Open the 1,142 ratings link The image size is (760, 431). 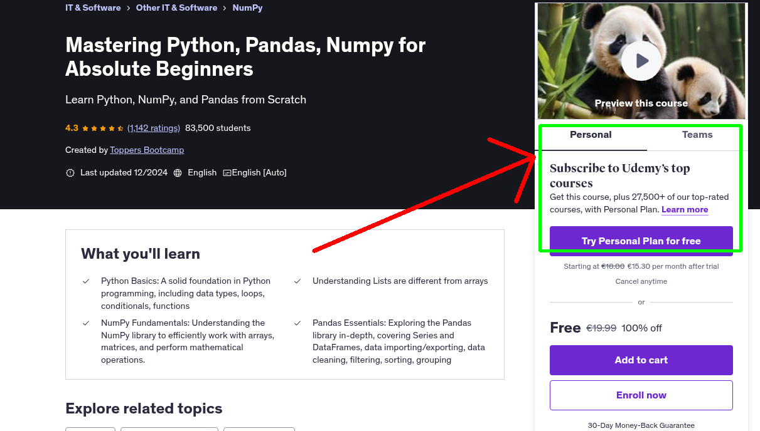point(153,128)
